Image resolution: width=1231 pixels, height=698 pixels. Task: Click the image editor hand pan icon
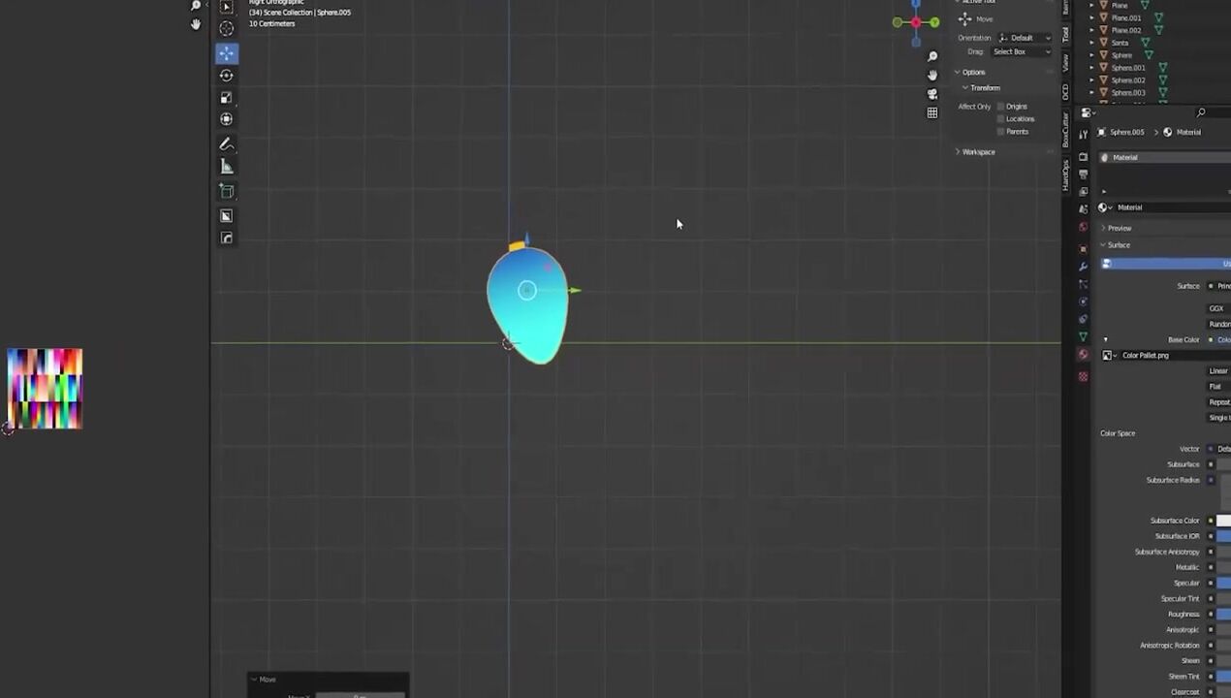coord(196,24)
